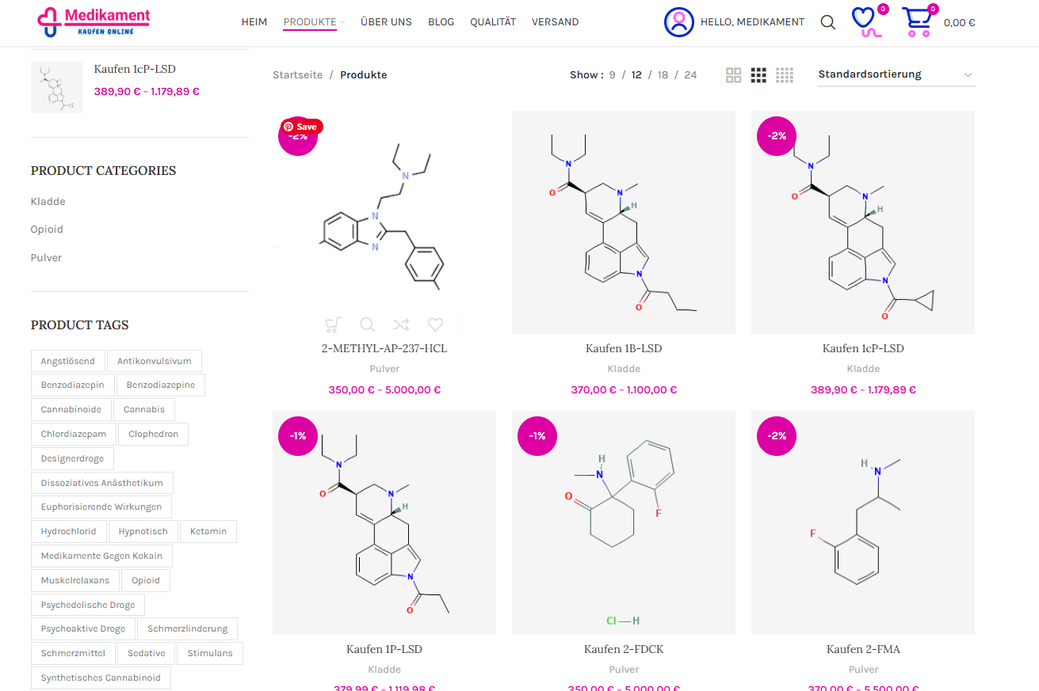1039x691 pixels.
Task: Add 2-METHYL-AP-237-HCL to cart via cart icon
Action: (x=334, y=325)
